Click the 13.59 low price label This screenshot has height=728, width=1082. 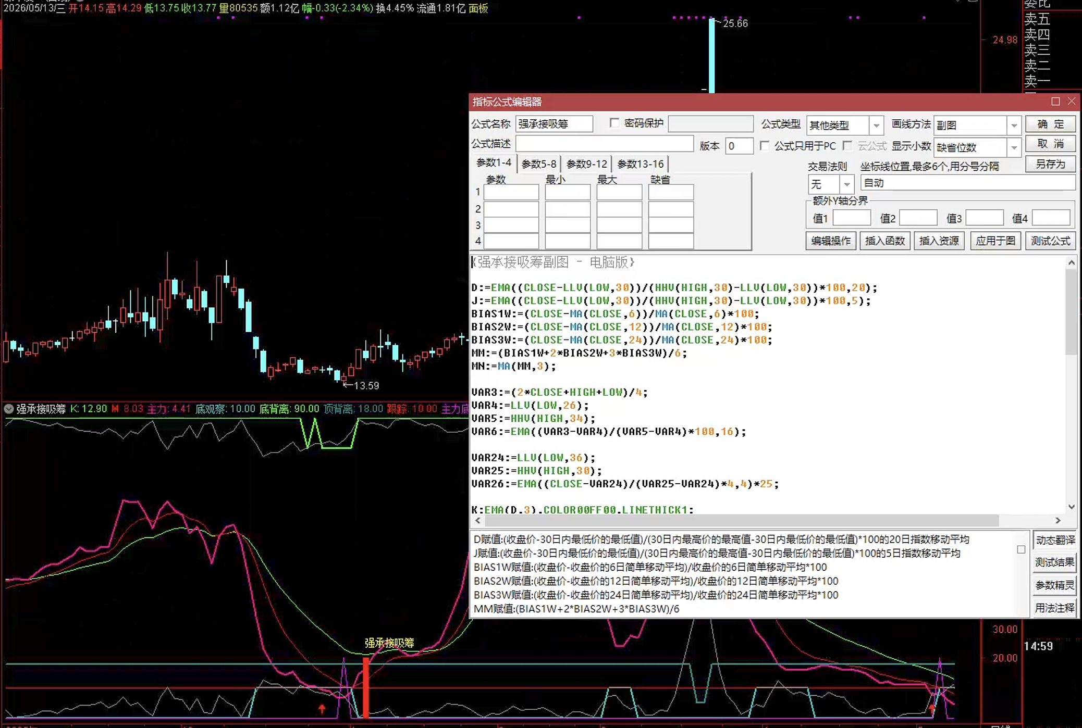coord(366,386)
